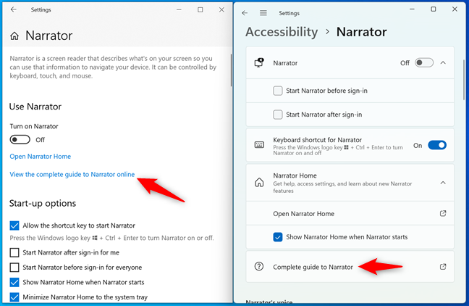
Task: Click the Use Narrator heading
Action: (35, 107)
